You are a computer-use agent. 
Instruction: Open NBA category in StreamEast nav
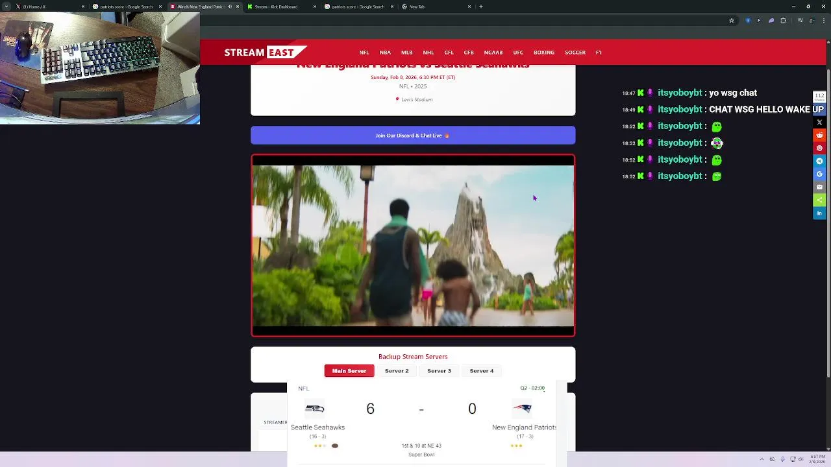click(x=385, y=53)
